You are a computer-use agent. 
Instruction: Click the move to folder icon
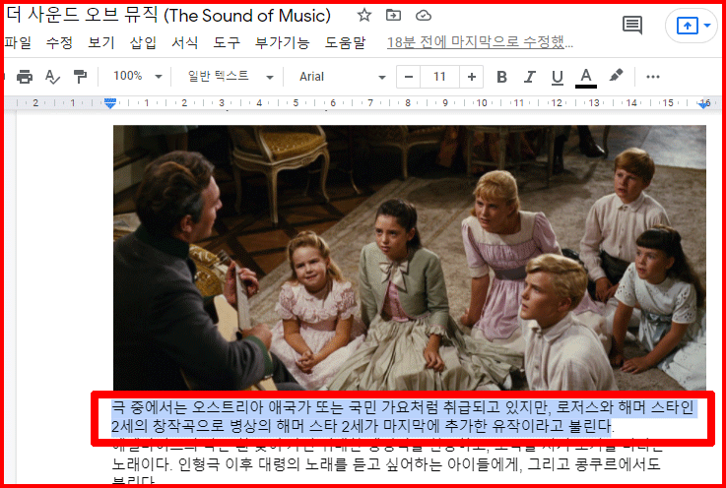[394, 16]
